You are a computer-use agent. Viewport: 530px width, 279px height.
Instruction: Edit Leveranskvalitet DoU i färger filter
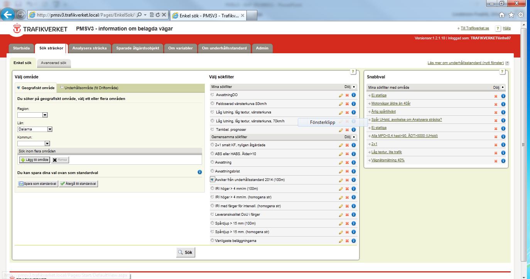[x=341, y=215]
